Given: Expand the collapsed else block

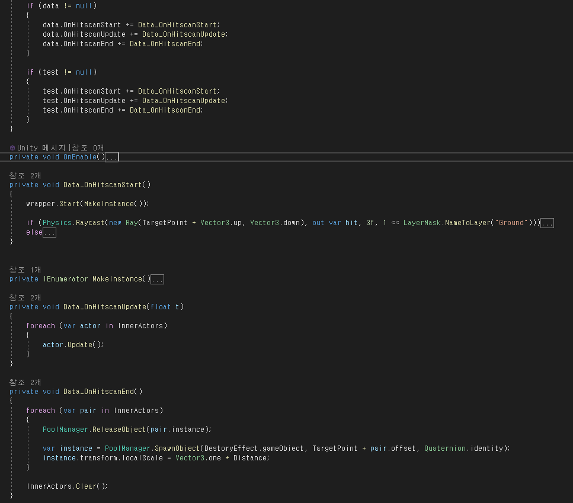Looking at the screenshot, I should (x=50, y=233).
